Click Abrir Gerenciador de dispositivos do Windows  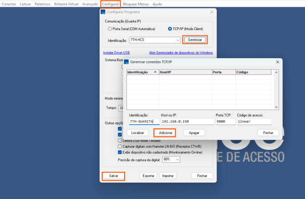click(181, 53)
